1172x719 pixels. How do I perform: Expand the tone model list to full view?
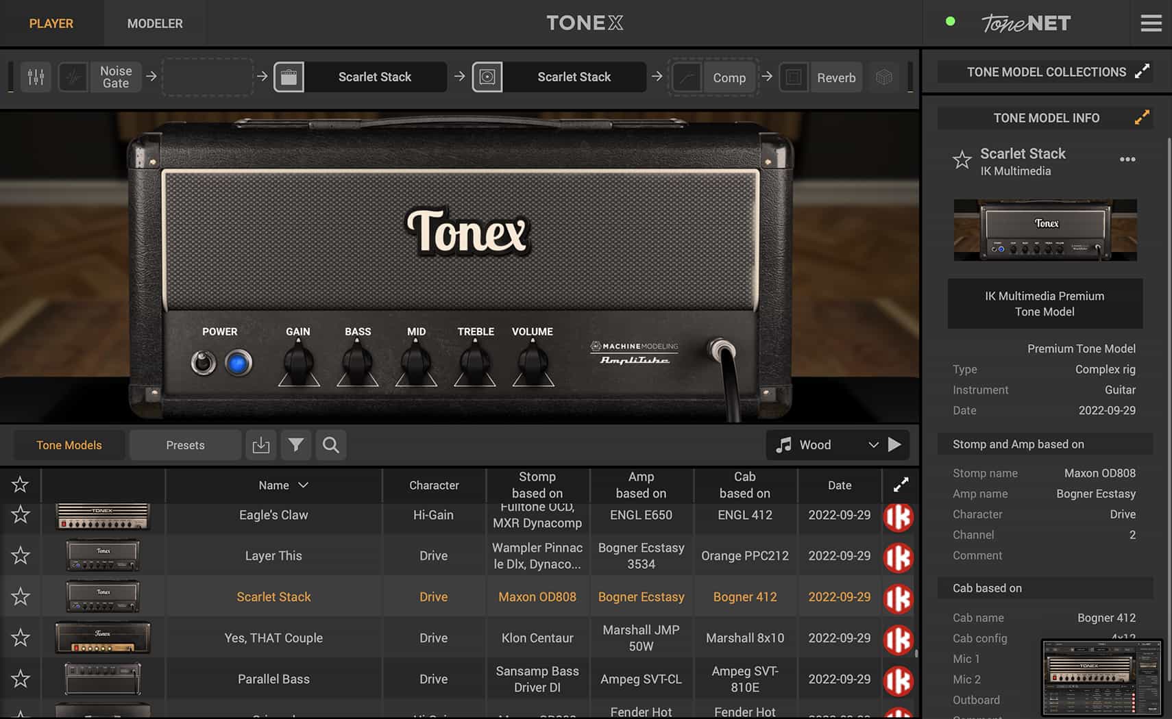pos(901,485)
